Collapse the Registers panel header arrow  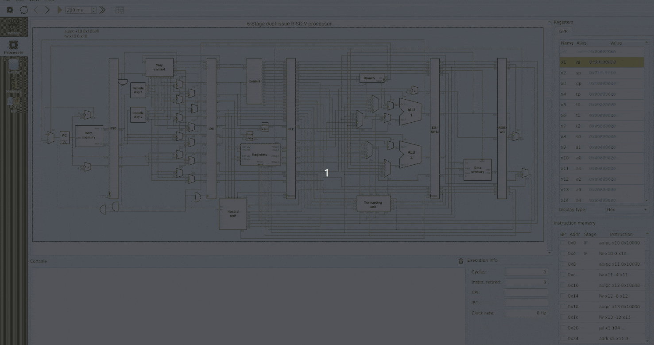[549, 21]
